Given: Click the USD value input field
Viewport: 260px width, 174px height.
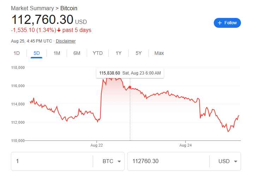Looking at the screenshot, I should tap(168, 161).
